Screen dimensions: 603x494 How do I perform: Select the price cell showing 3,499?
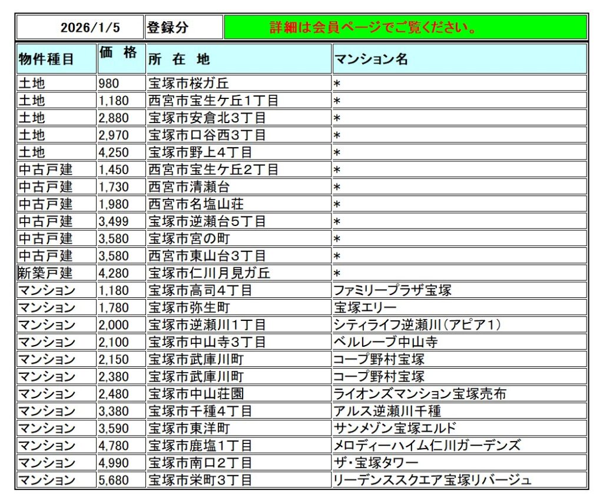point(121,221)
